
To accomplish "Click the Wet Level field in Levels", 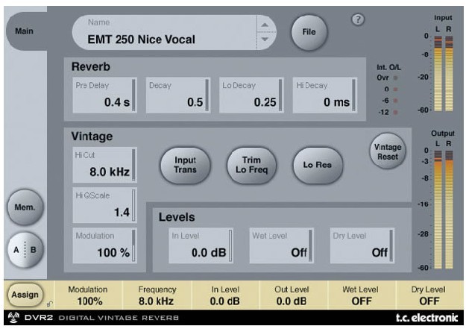I will 281,246.
